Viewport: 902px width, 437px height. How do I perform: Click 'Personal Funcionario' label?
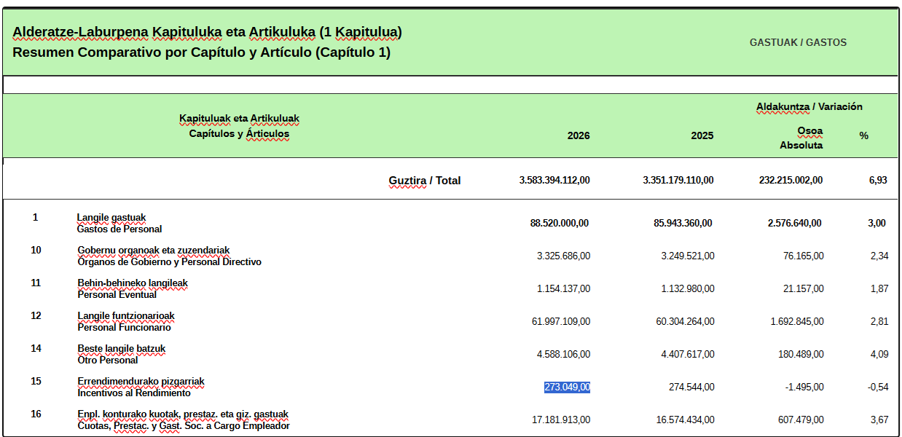125,328
